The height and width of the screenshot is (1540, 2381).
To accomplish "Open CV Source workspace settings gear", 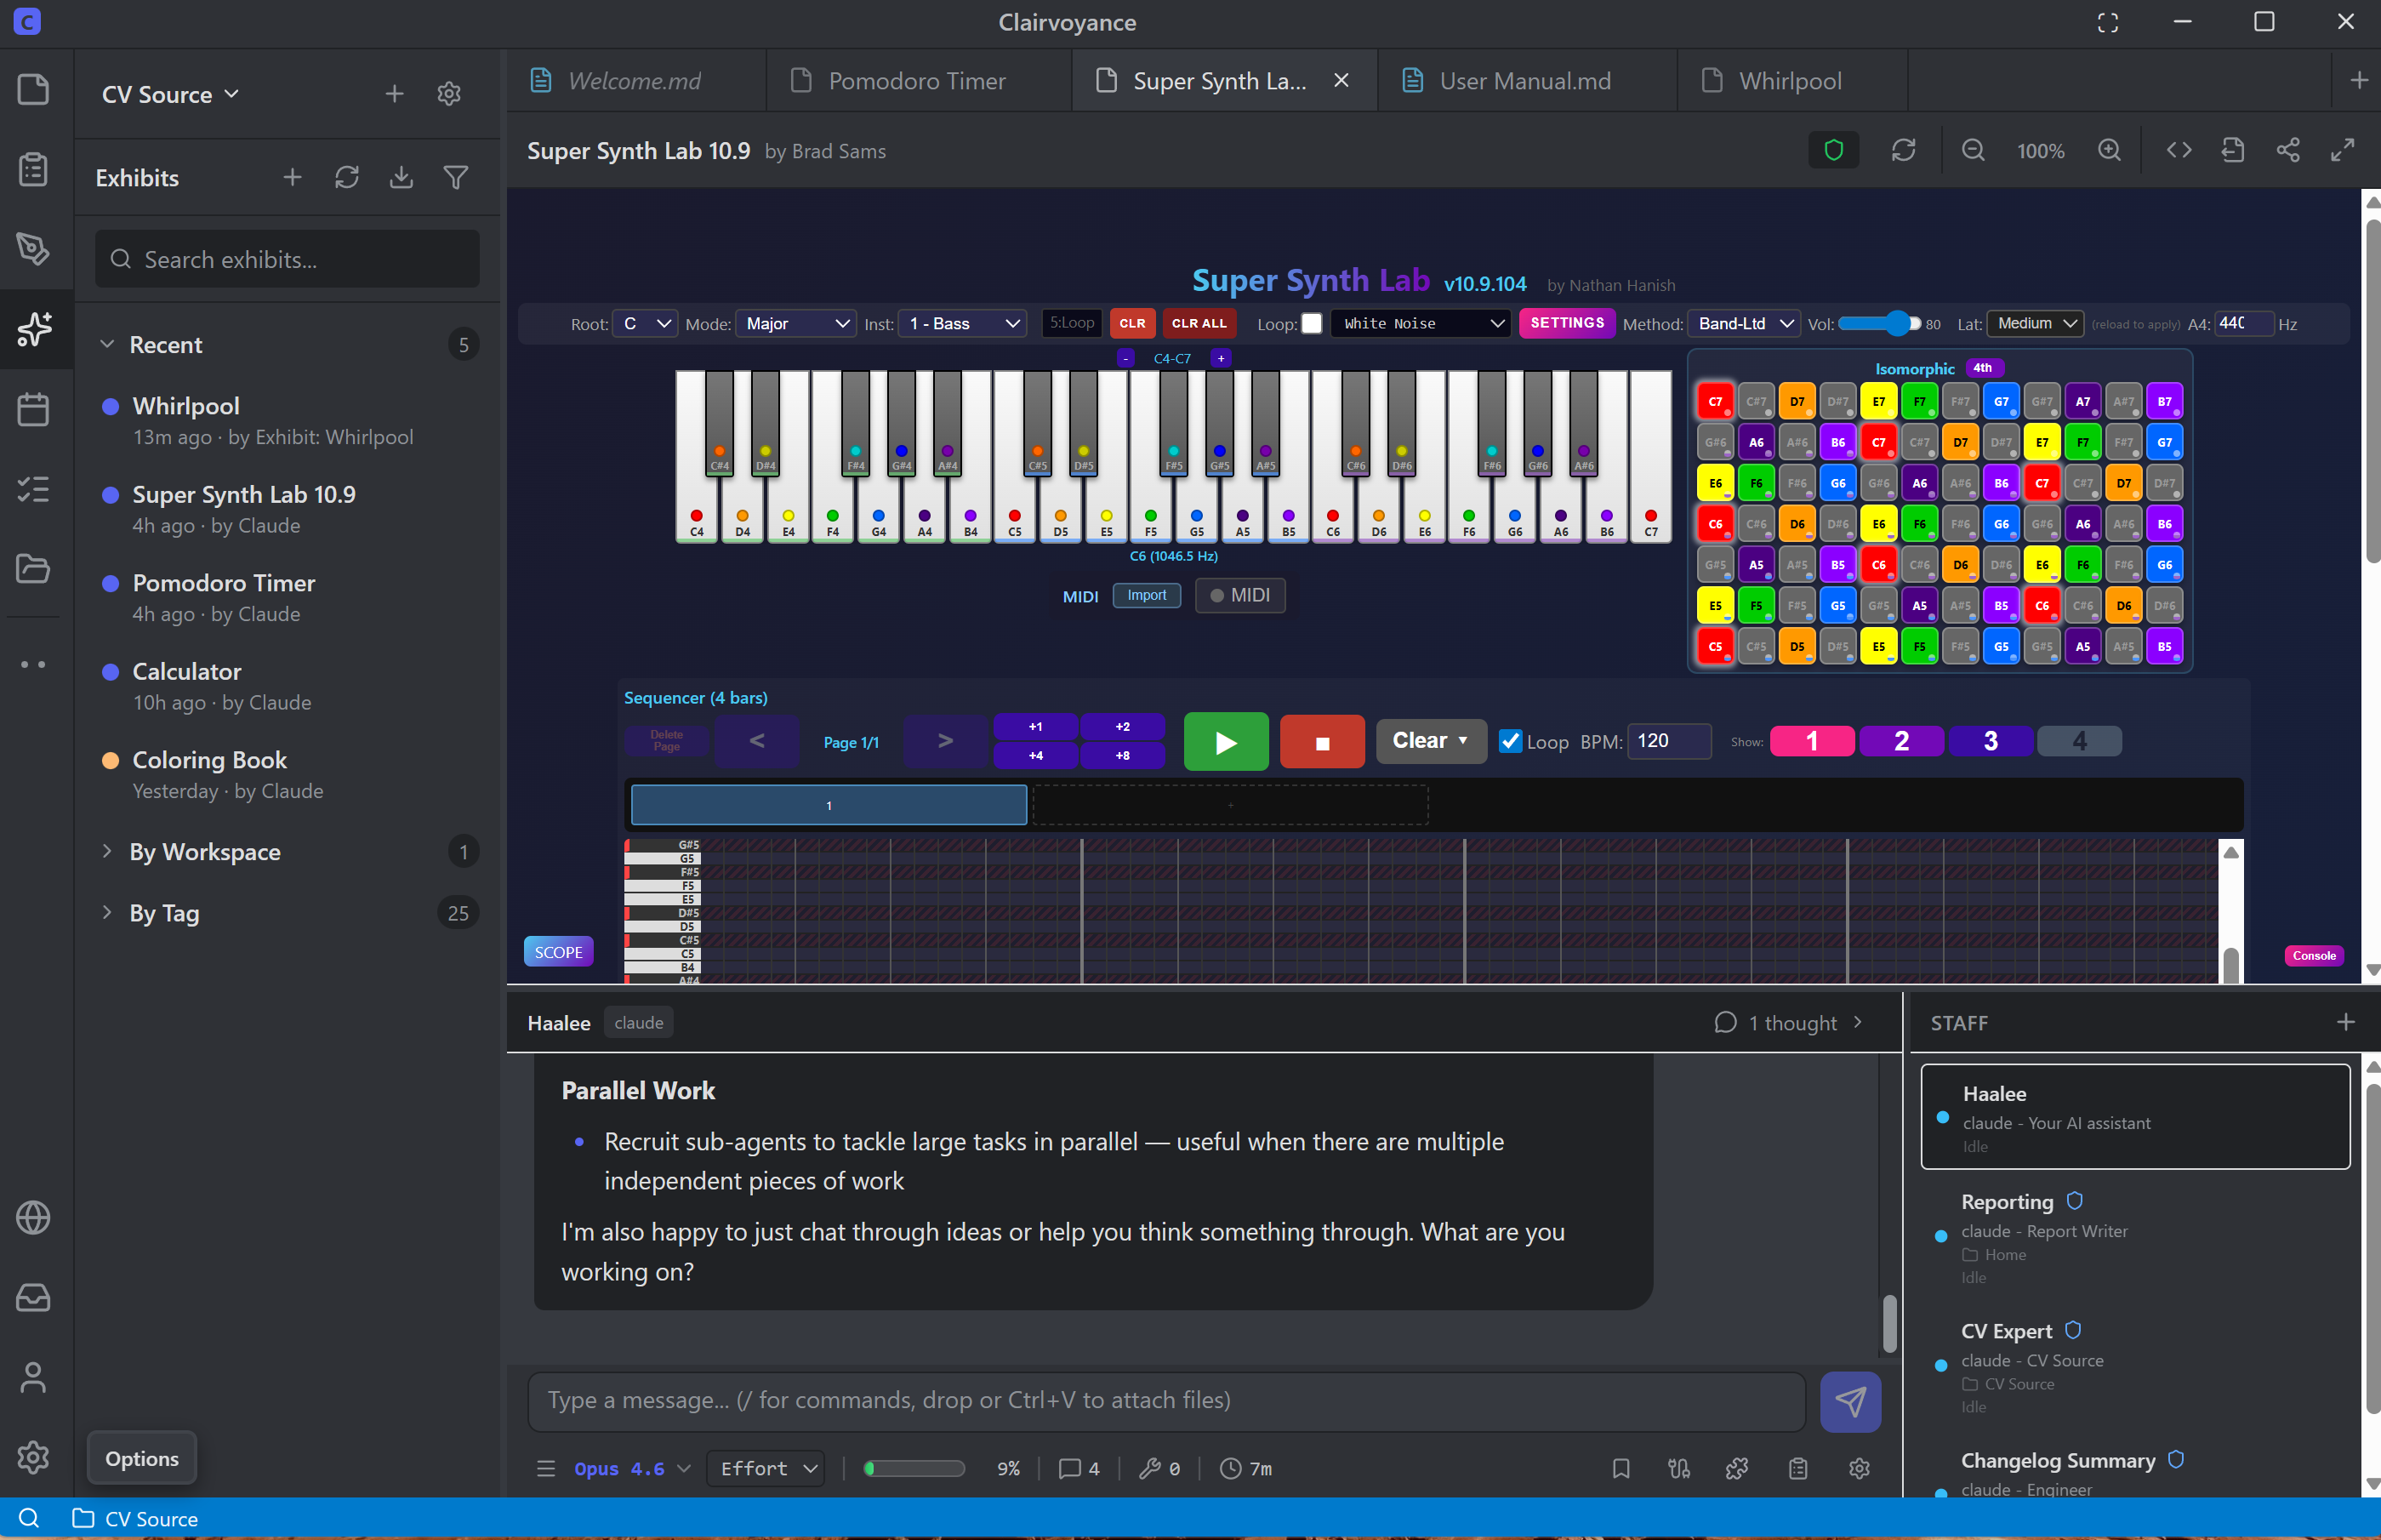I will click(449, 94).
